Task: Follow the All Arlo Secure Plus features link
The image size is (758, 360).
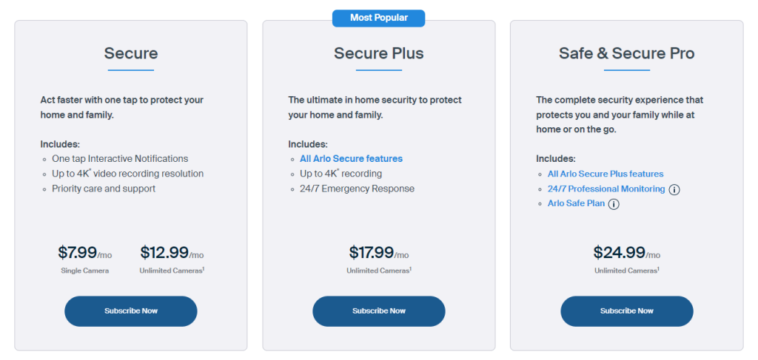Action: (605, 174)
